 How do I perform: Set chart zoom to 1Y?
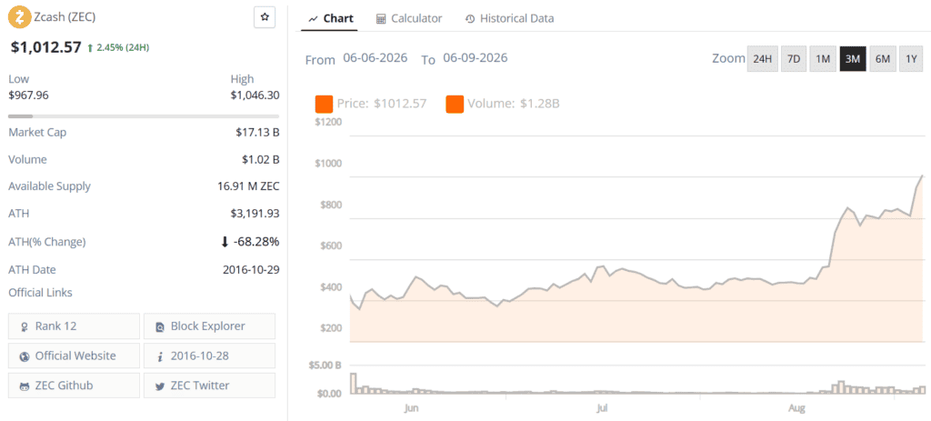911,59
